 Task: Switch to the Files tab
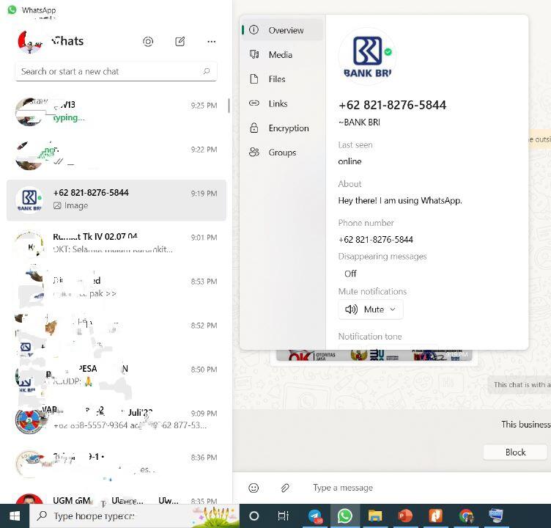pos(281,79)
